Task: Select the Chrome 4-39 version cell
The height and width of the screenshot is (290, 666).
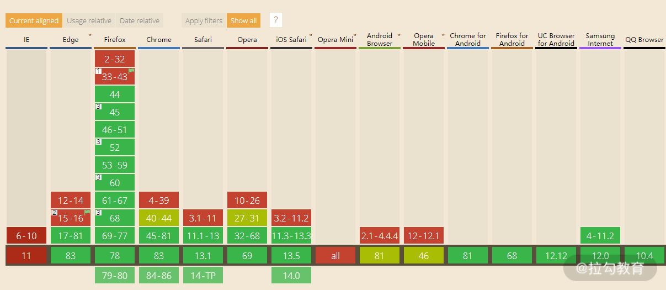Action: (x=159, y=201)
